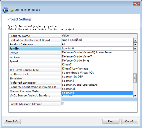
Task: Select the Synthesis Tool row
Action: 35,74
